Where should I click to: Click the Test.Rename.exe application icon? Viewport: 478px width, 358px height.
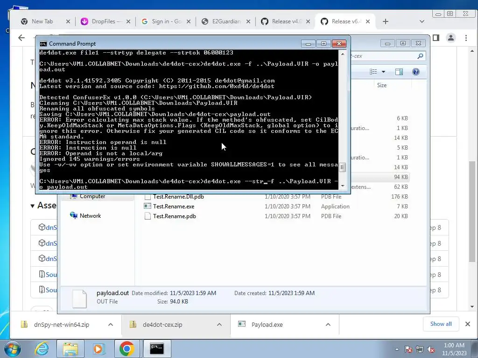pos(148,207)
